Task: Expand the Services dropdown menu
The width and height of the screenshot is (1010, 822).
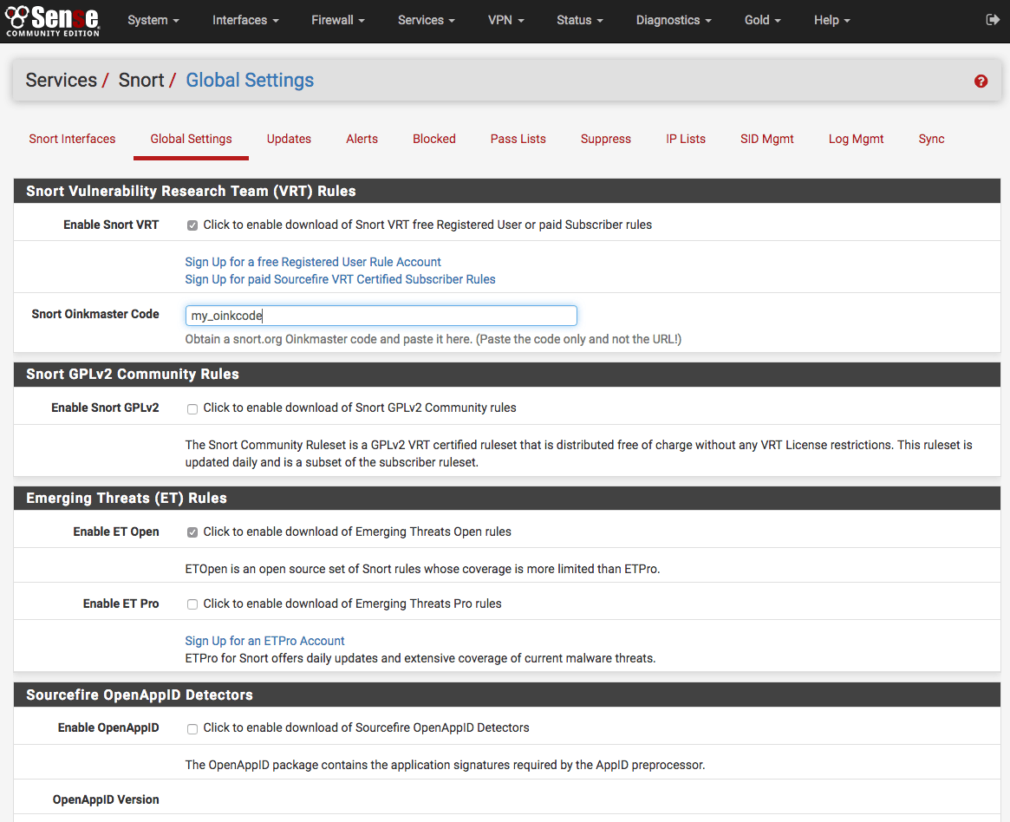Action: point(427,20)
